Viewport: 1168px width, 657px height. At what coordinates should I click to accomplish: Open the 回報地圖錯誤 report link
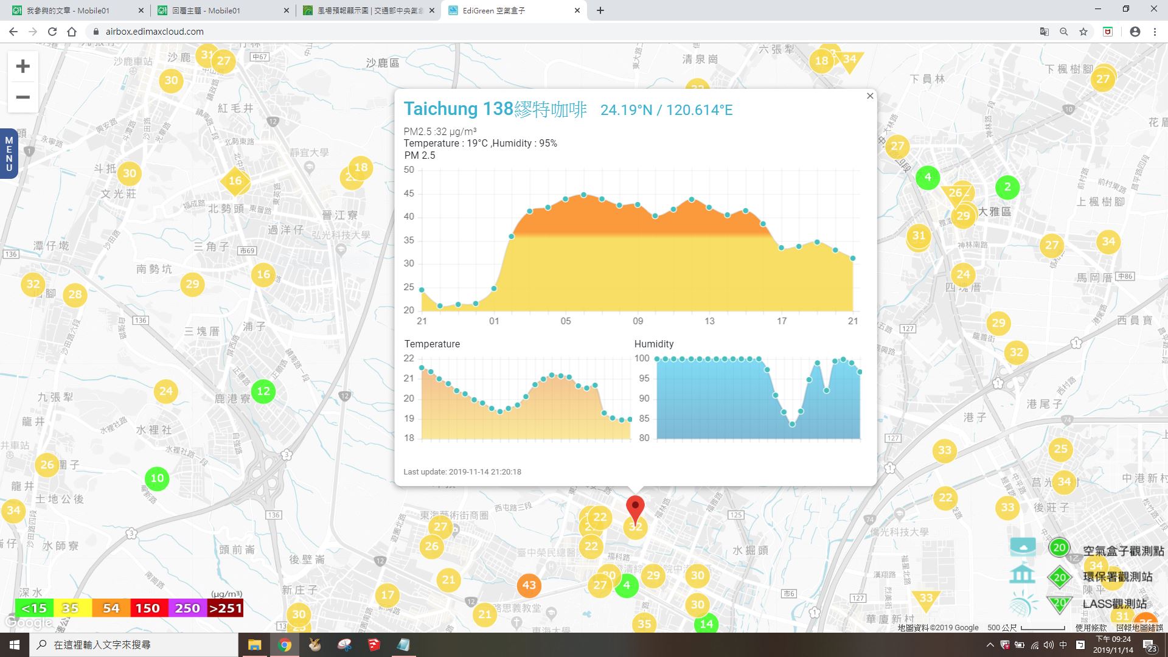1139,627
